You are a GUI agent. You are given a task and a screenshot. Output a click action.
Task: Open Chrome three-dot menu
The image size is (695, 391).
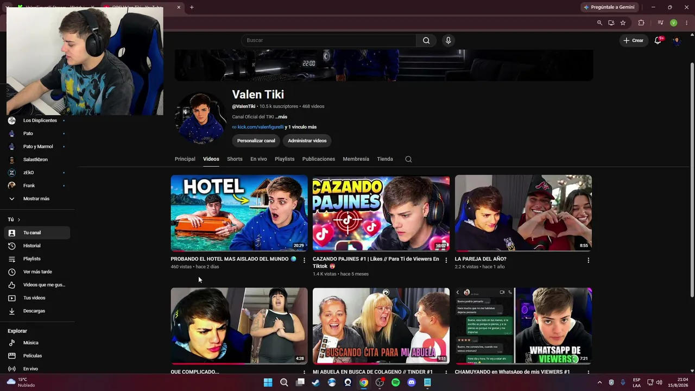687,23
